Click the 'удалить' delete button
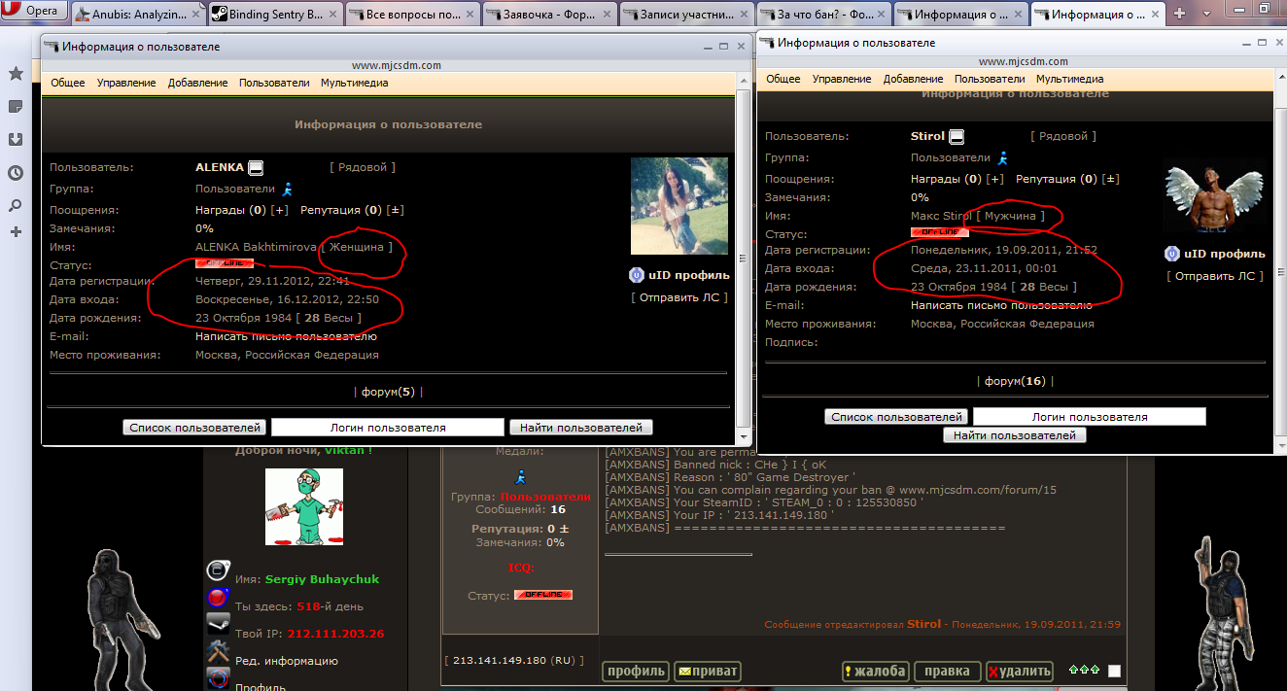1287x691 pixels. click(1019, 671)
